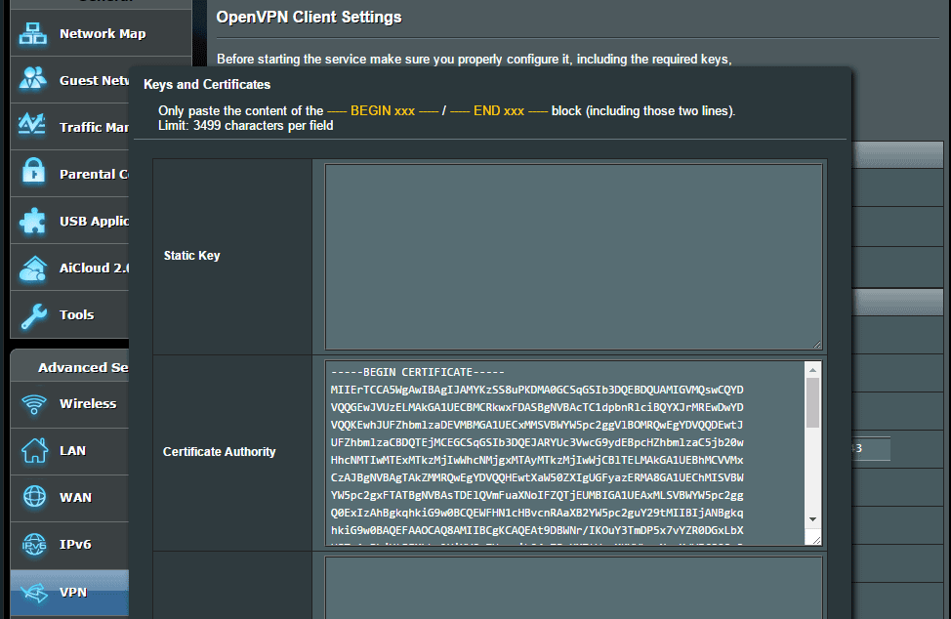Image resolution: width=951 pixels, height=619 pixels.
Task: Open the Traffic Manager menu label
Action: [94, 127]
